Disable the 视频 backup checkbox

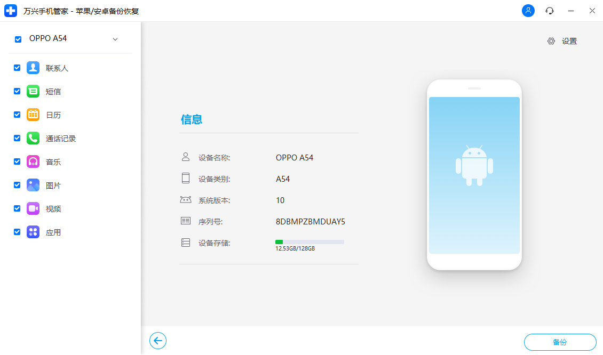click(17, 208)
